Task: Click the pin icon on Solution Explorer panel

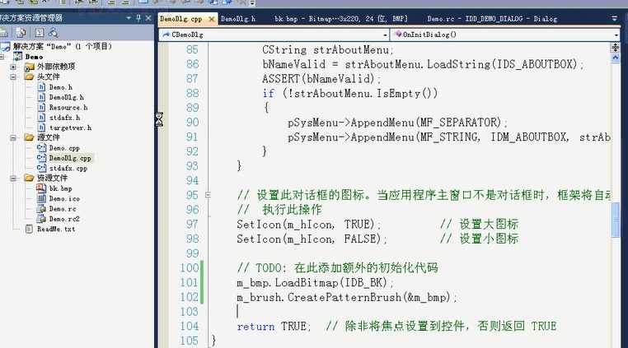Action: 138,18
